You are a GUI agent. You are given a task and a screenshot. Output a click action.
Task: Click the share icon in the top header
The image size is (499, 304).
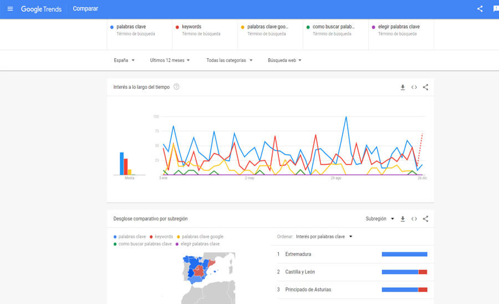pyautogui.click(x=480, y=8)
